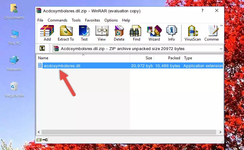Sort by the Size column header
Image resolution: width=244 pixels, height=150 pixels.
[142, 58]
